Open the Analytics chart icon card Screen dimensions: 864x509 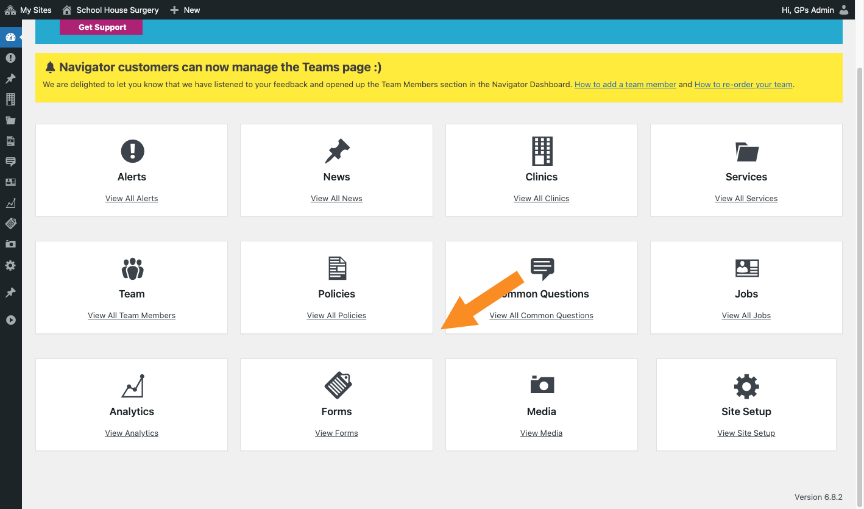132,386
